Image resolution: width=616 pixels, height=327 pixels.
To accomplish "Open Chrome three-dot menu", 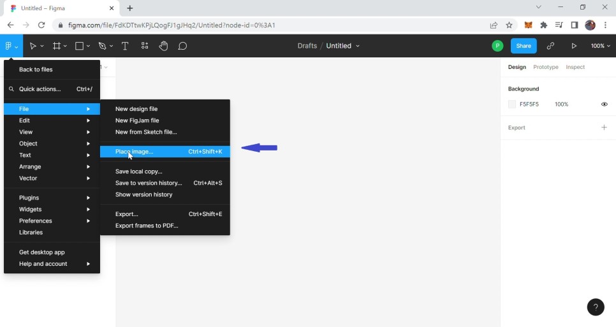I will (605, 25).
